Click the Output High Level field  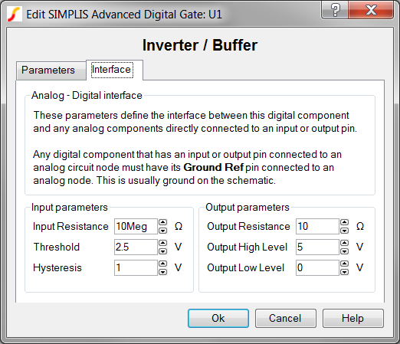(x=317, y=247)
